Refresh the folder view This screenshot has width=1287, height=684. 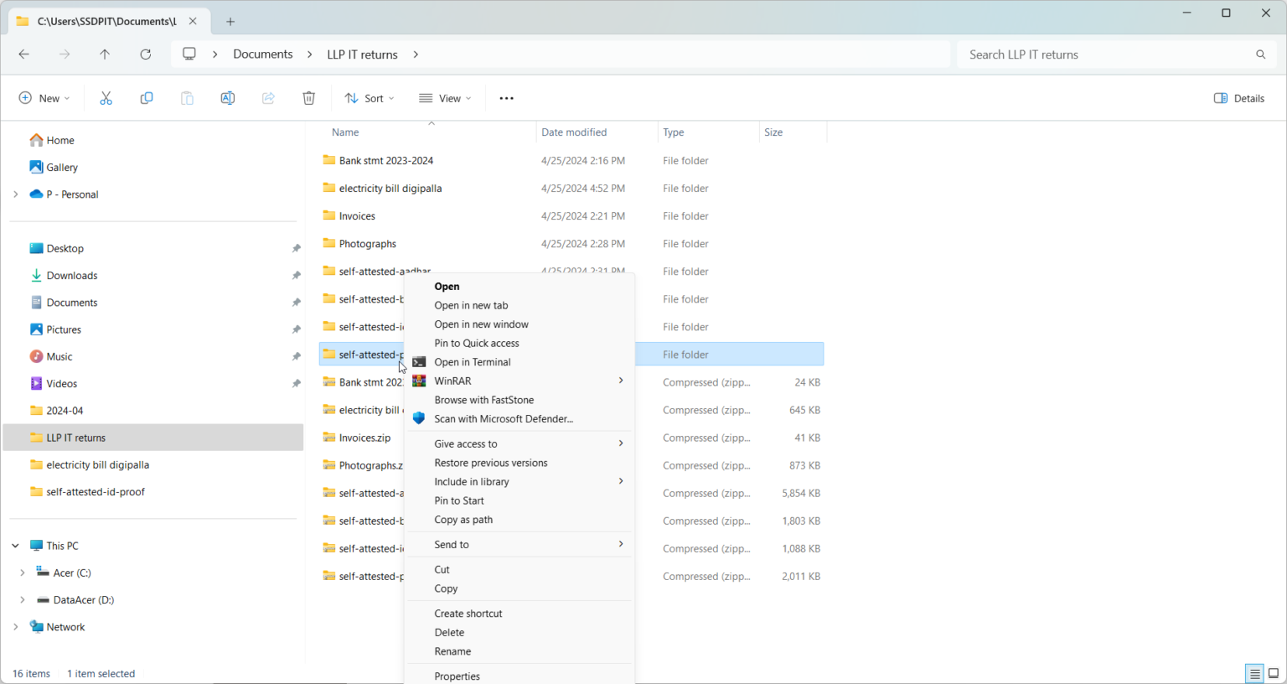click(145, 54)
